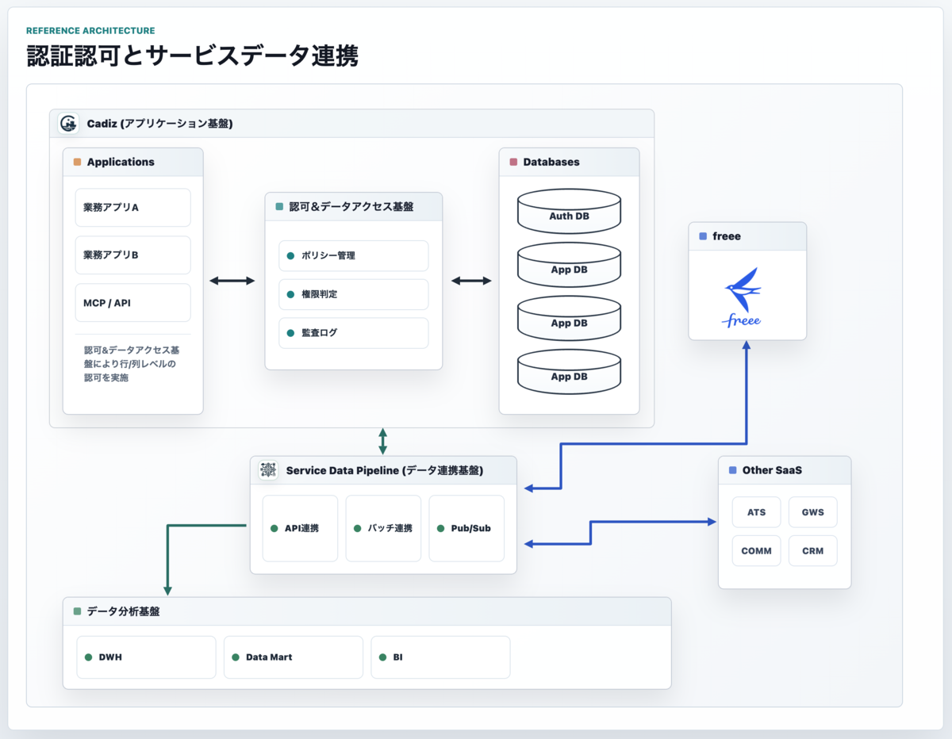The width and height of the screenshot is (952, 739).
Task: Click the Other SaaS heading
Action: (x=772, y=470)
